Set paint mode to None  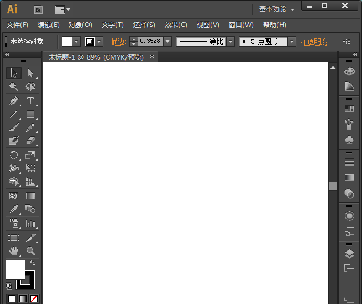[34, 298]
